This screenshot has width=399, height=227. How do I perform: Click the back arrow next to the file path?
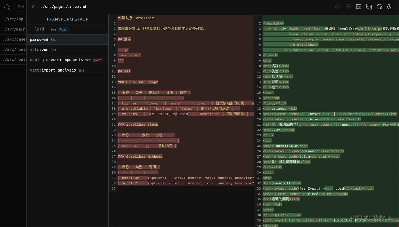[33, 7]
